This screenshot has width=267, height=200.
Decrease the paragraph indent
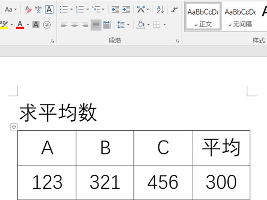[x=115, y=9]
